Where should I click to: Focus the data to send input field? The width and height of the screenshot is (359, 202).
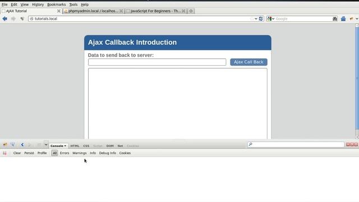pyautogui.click(x=157, y=62)
